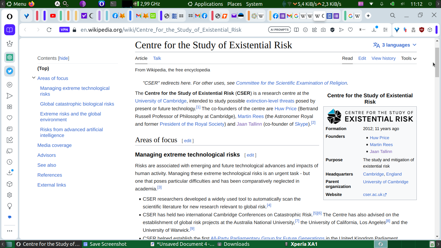The image size is (441, 248).
Task: Go back to the previous page
Action: [25, 30]
